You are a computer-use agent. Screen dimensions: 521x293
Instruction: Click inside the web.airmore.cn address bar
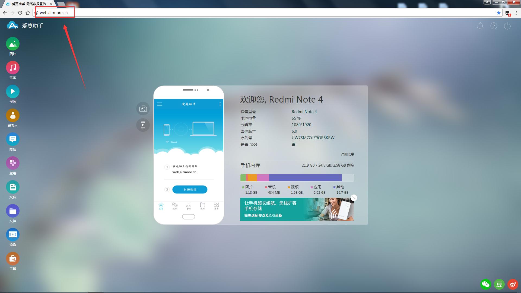54,12
